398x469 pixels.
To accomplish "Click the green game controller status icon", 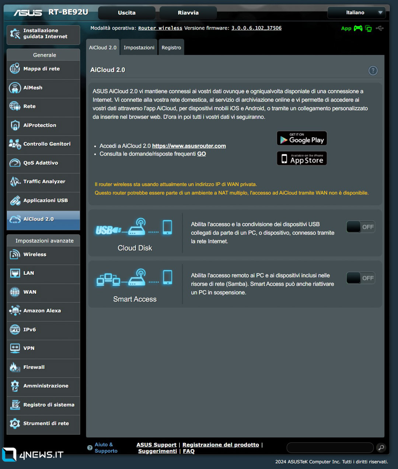I will point(358,28).
